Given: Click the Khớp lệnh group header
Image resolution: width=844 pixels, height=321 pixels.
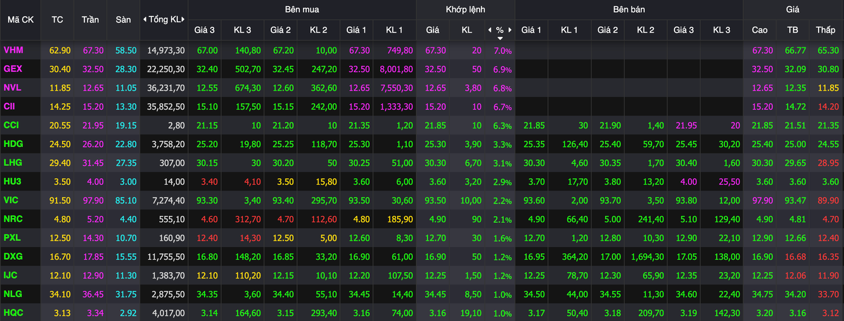Looking at the screenshot, I should [x=465, y=10].
